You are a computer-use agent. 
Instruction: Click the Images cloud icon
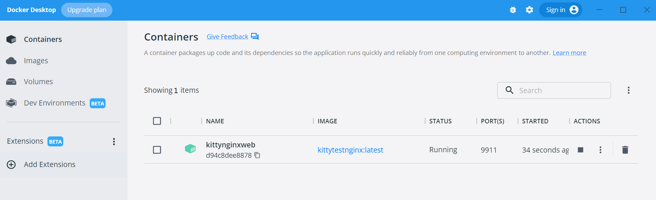[11, 61]
